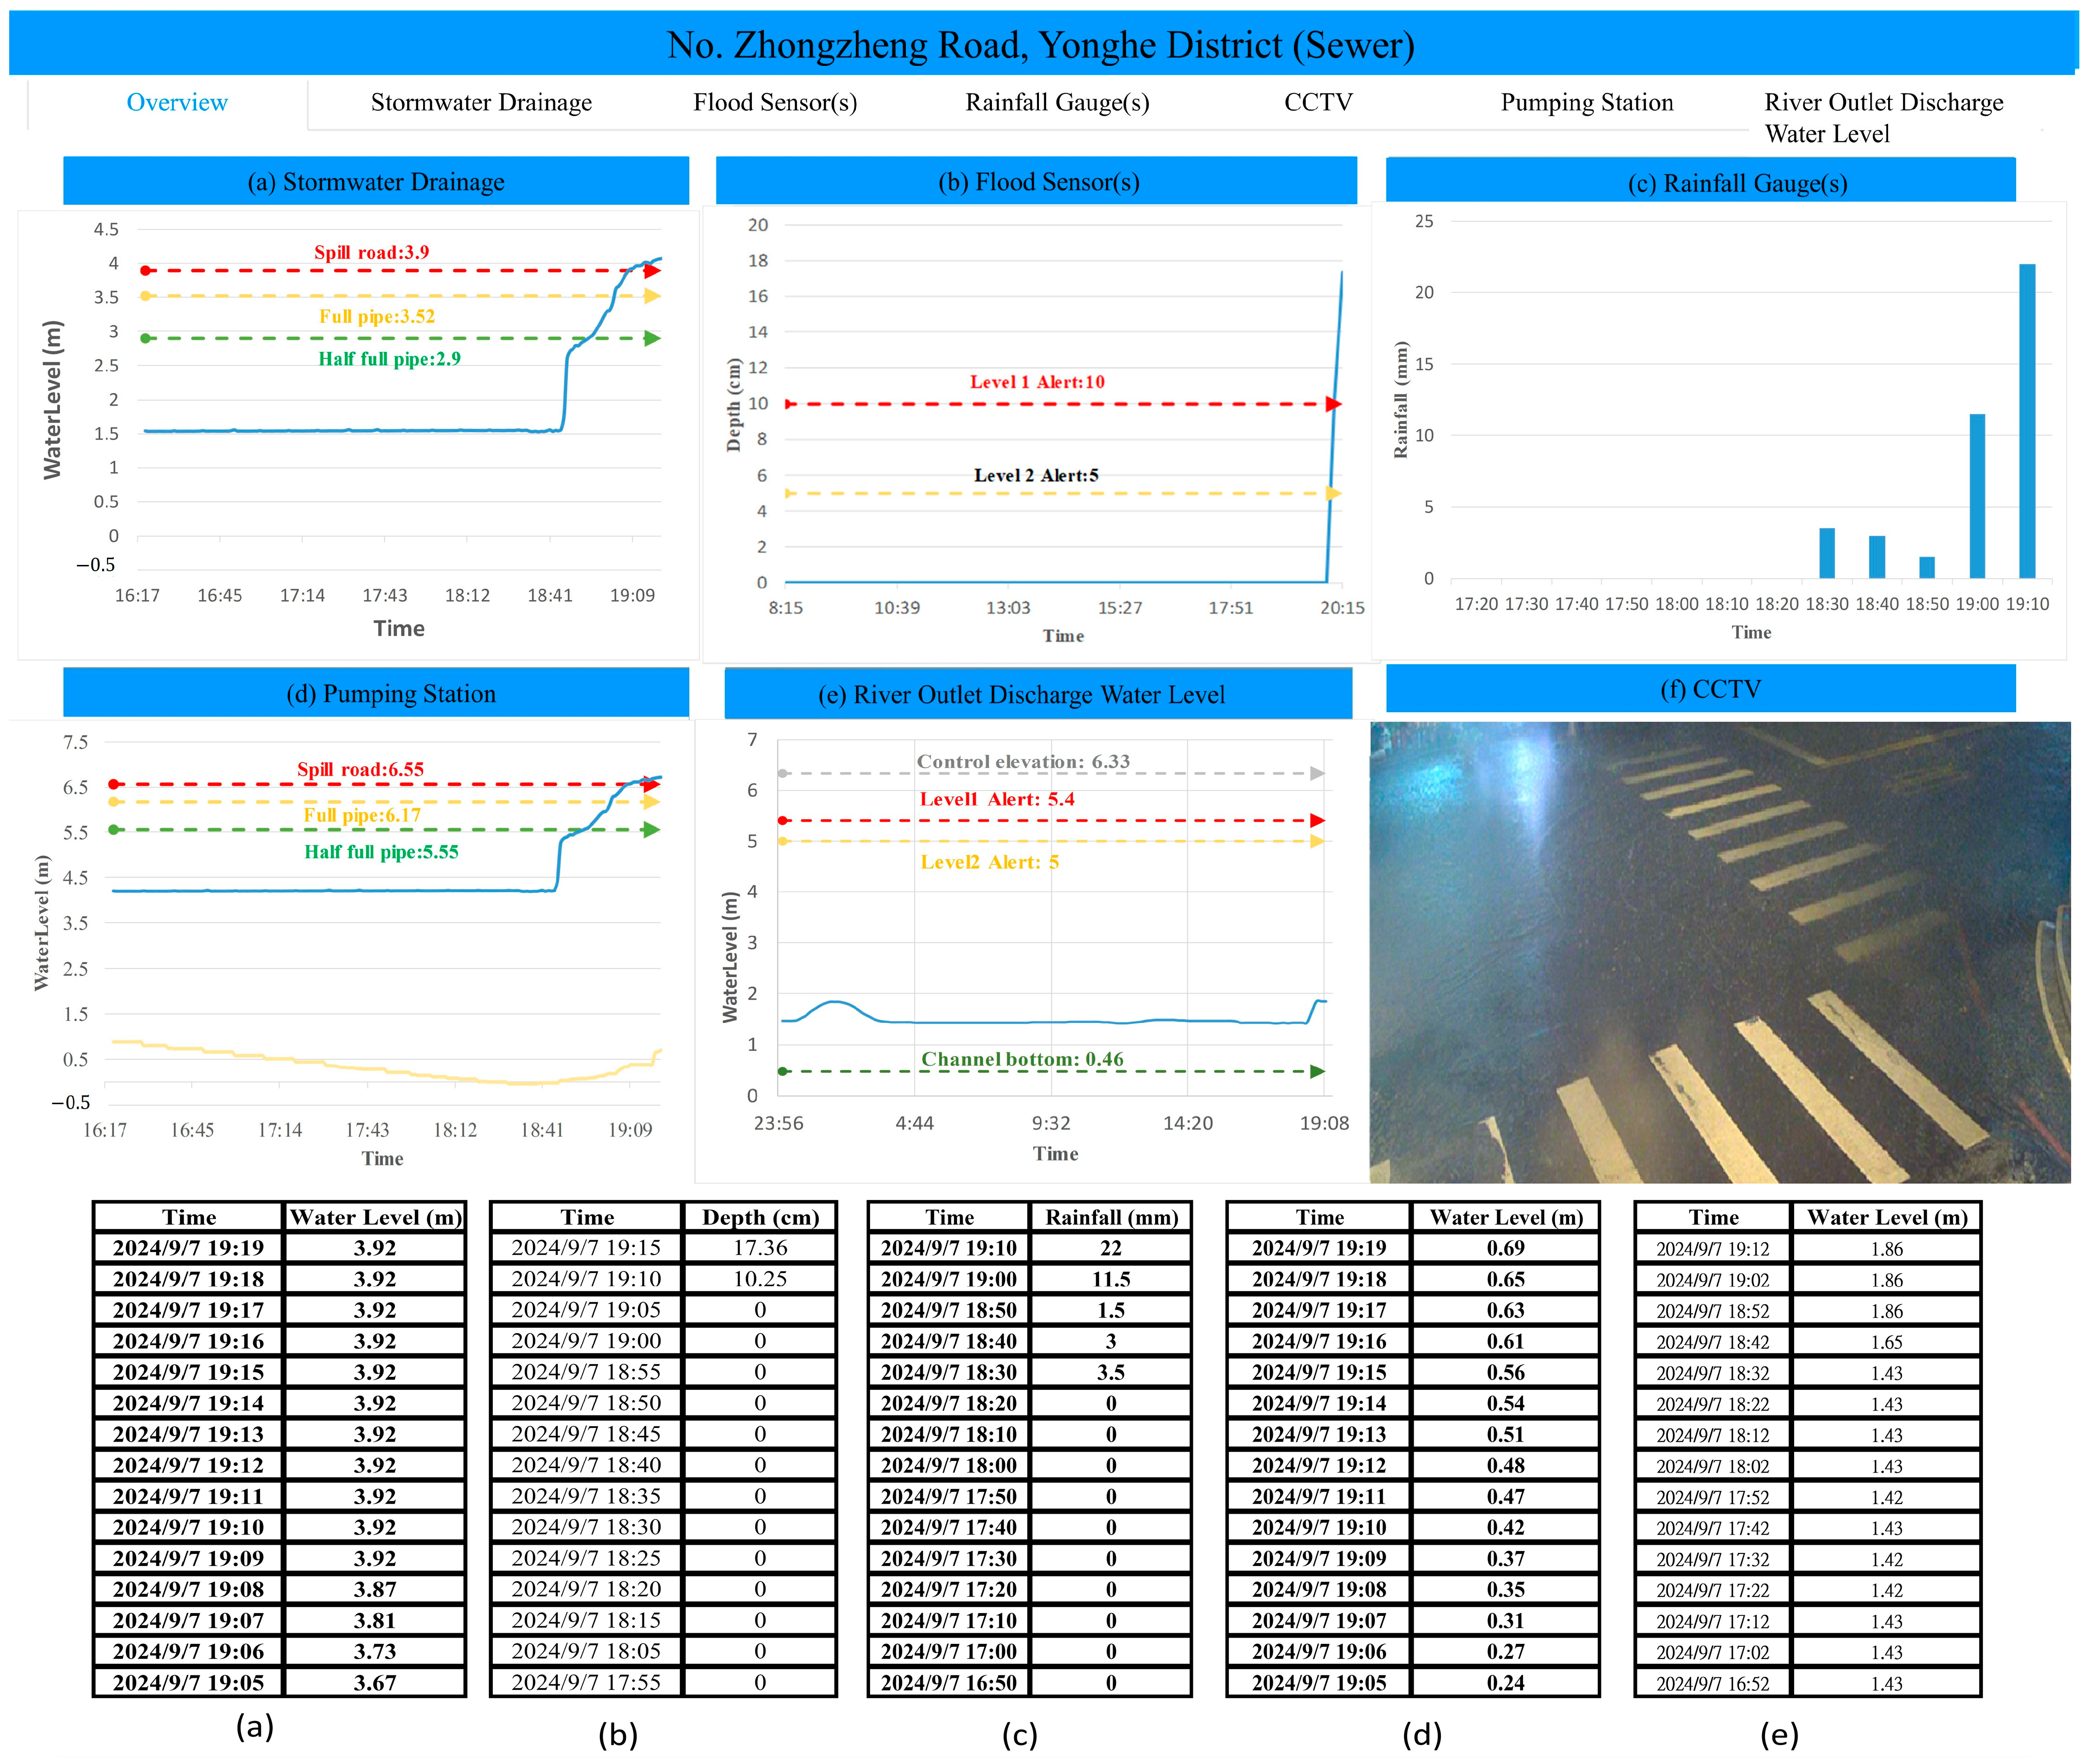
Task: Click the 18:40 rainfall bar
Action: point(1877,557)
